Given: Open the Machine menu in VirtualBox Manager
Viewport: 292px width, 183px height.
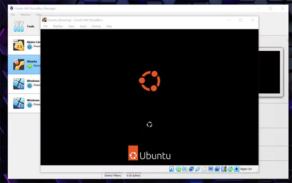Looking at the screenshot, I should (25, 15).
